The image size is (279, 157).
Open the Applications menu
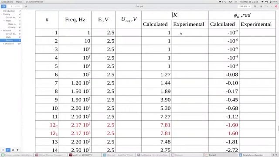click(x=7, y=2)
